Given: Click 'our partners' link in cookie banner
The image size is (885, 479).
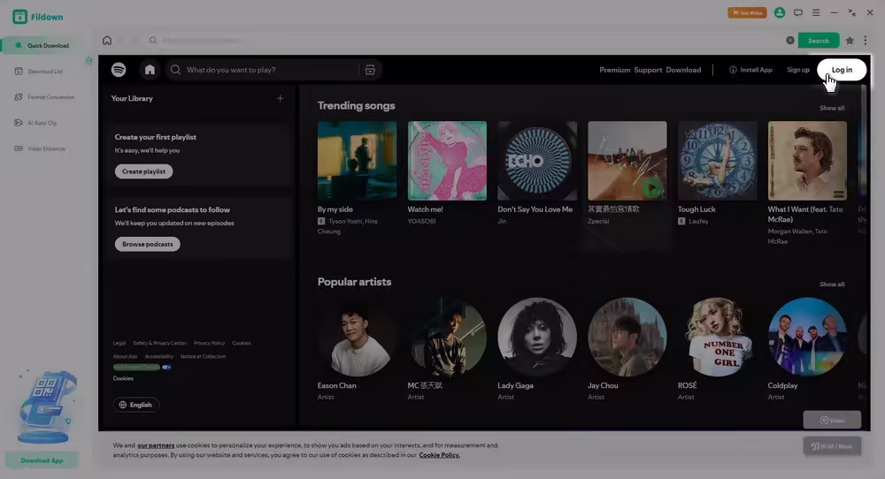Looking at the screenshot, I should coord(156,445).
